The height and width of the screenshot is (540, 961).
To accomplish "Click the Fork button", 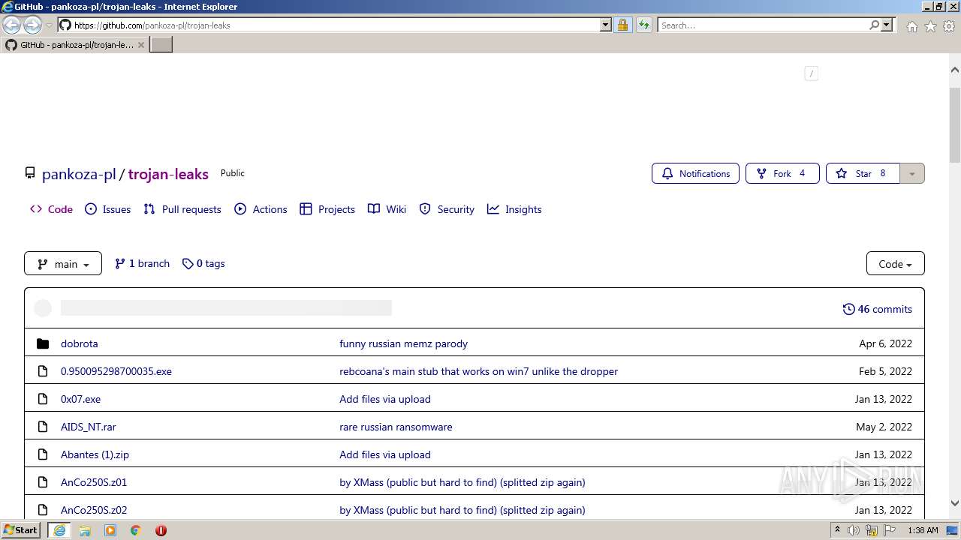I will tap(782, 173).
